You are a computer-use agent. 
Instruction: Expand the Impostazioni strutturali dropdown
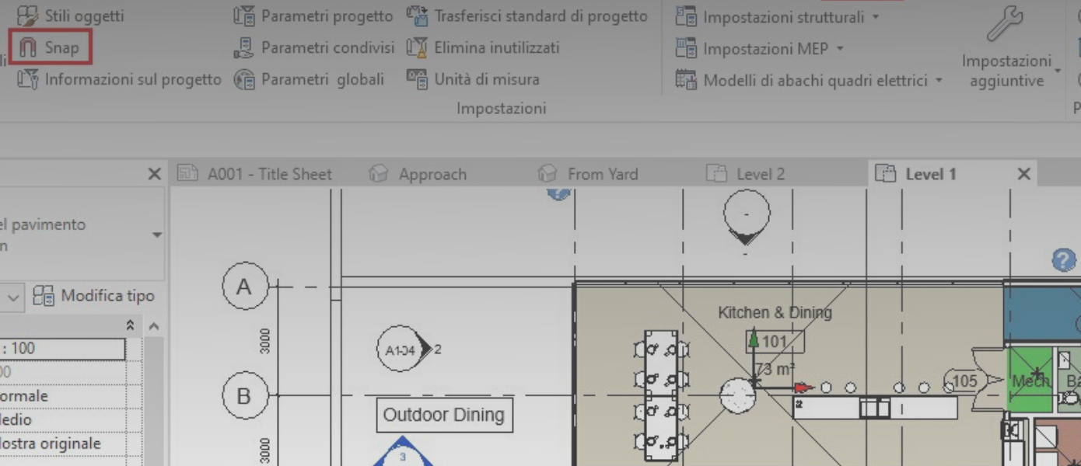(876, 16)
